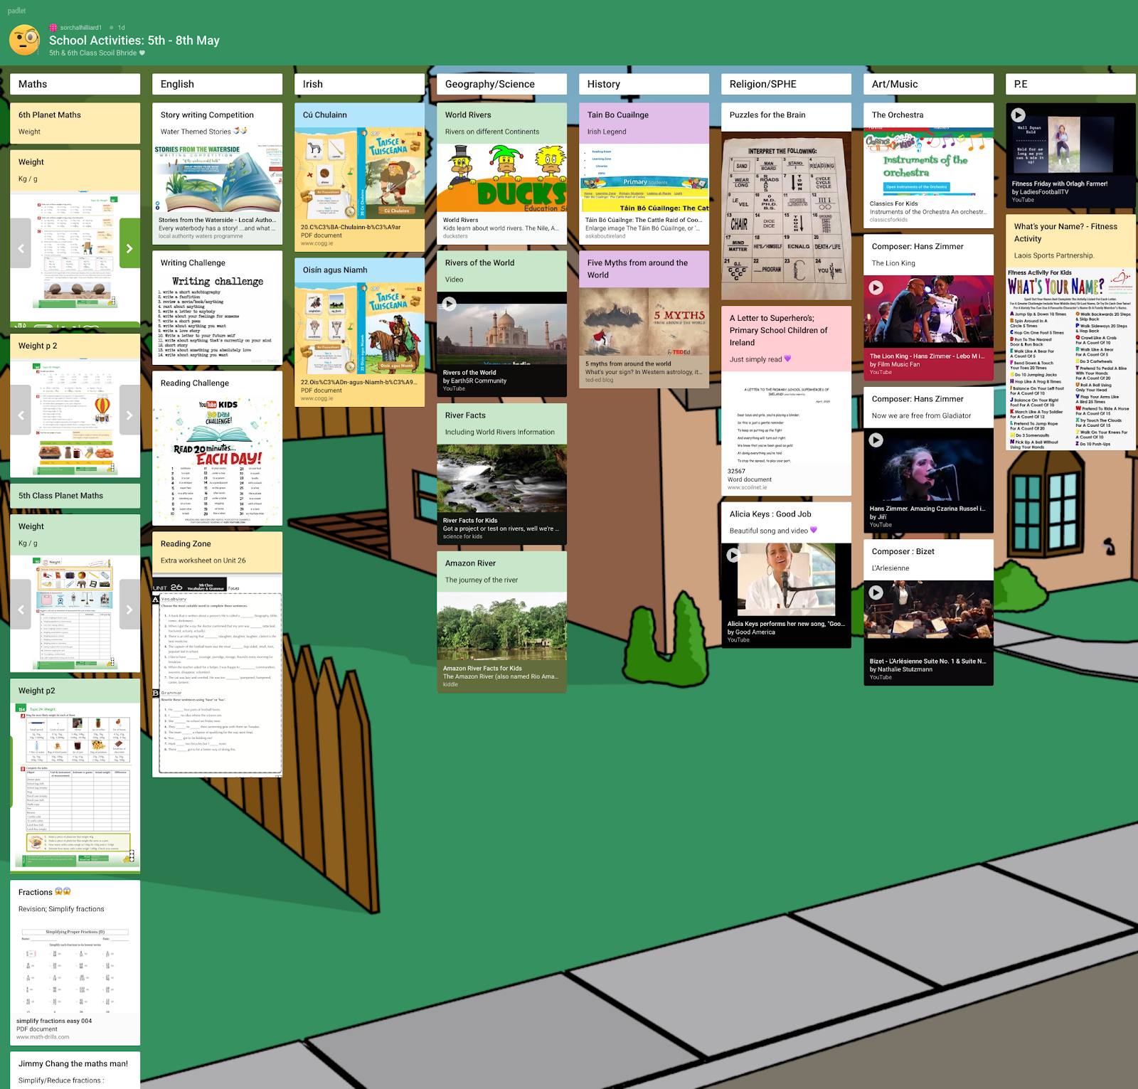
Task: Play the Lion King Hans Zimmer video
Action: (x=876, y=287)
